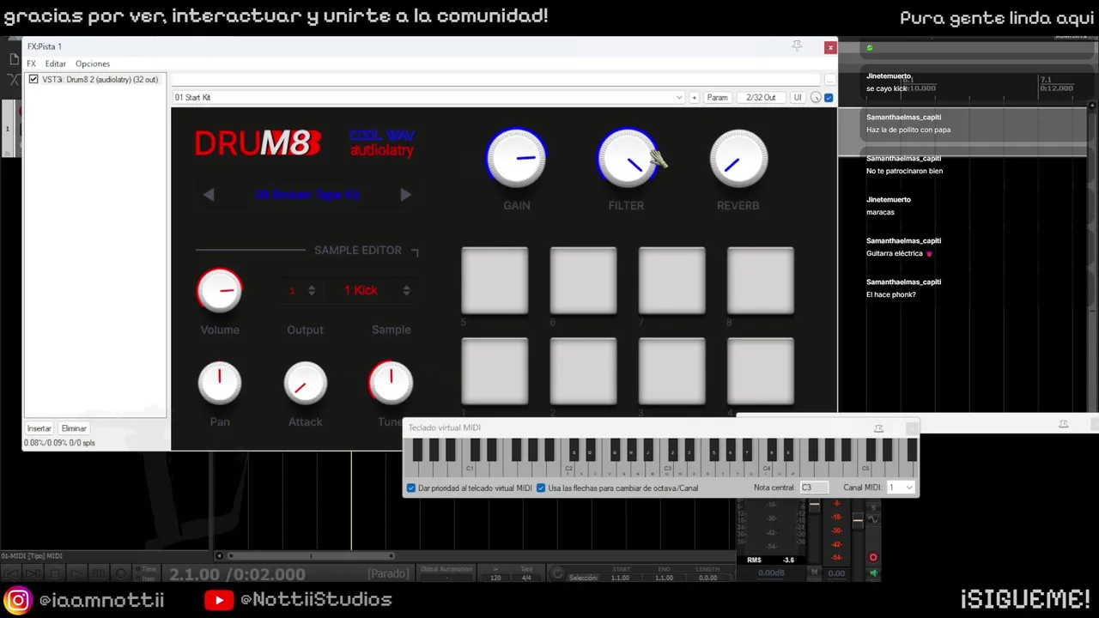Open the Opciones menu

coord(93,64)
